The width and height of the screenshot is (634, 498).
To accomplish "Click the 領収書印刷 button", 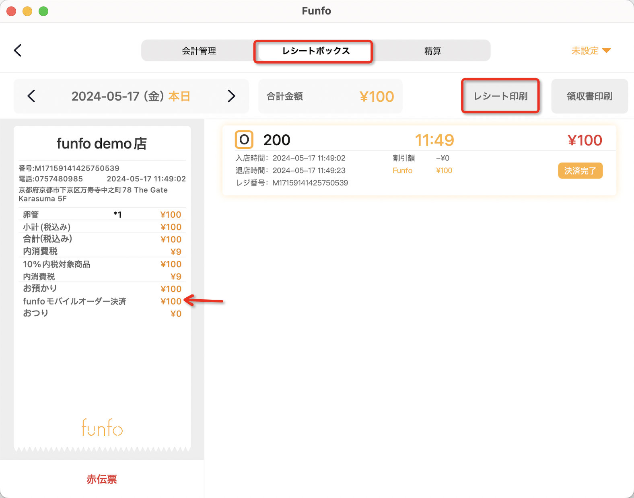I will pos(589,96).
